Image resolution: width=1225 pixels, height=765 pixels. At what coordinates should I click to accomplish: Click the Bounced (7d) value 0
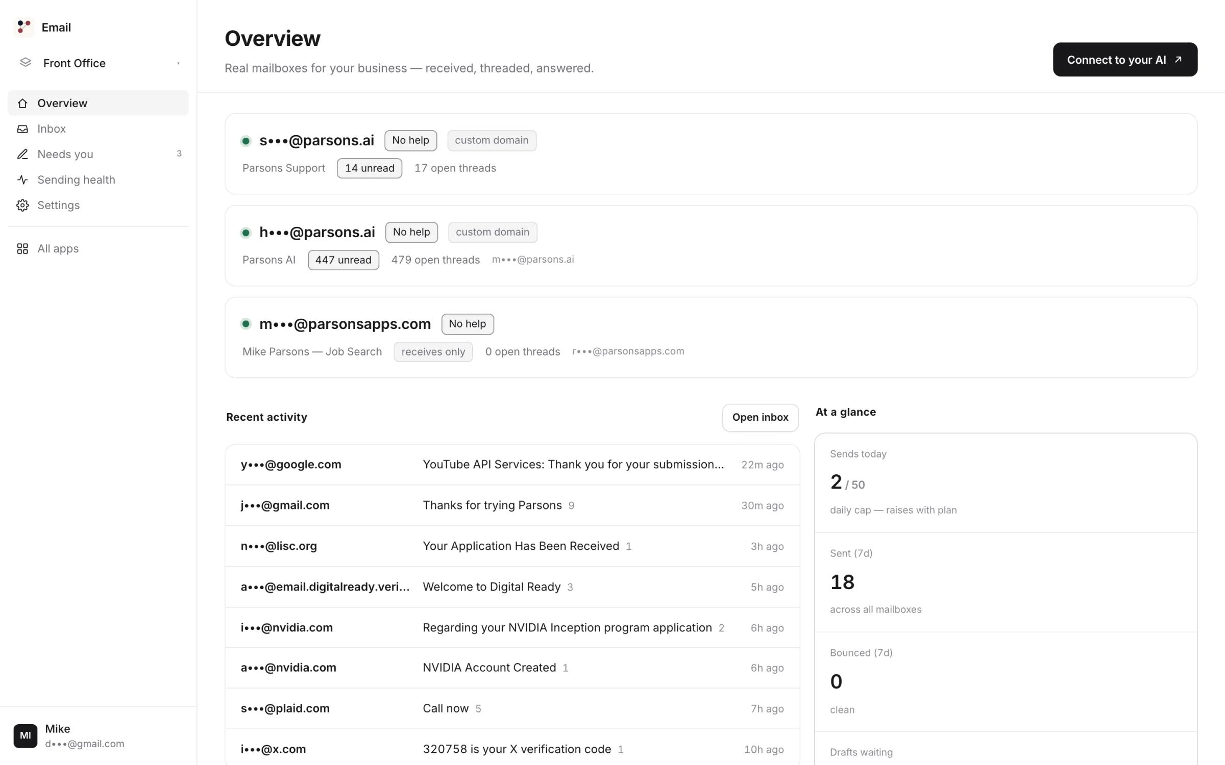pos(836,682)
